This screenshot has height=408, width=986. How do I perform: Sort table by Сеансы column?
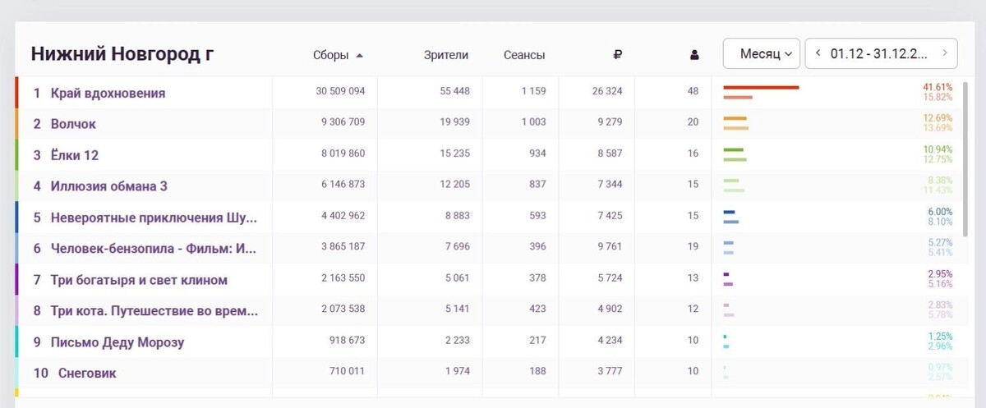pyautogui.click(x=524, y=55)
